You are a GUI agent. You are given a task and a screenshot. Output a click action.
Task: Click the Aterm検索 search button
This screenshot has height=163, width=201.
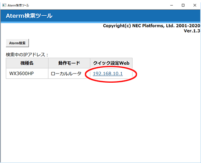17,43
